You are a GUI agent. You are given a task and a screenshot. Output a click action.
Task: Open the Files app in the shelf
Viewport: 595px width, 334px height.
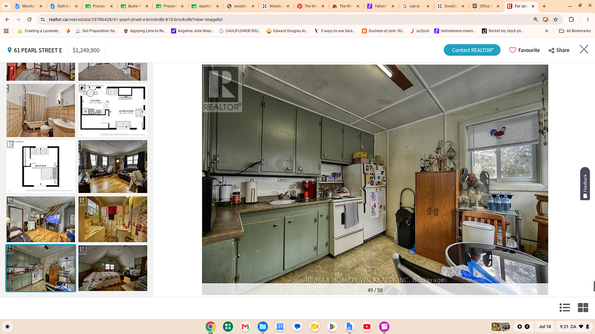[263, 327]
